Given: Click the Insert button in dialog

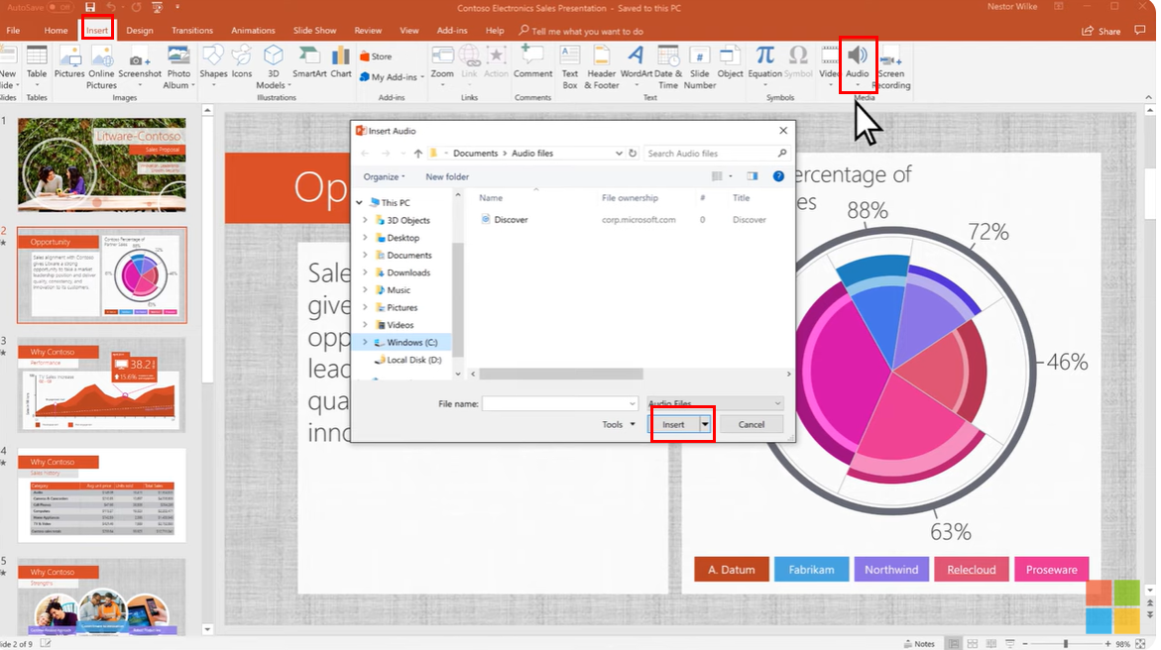Looking at the screenshot, I should 673,424.
